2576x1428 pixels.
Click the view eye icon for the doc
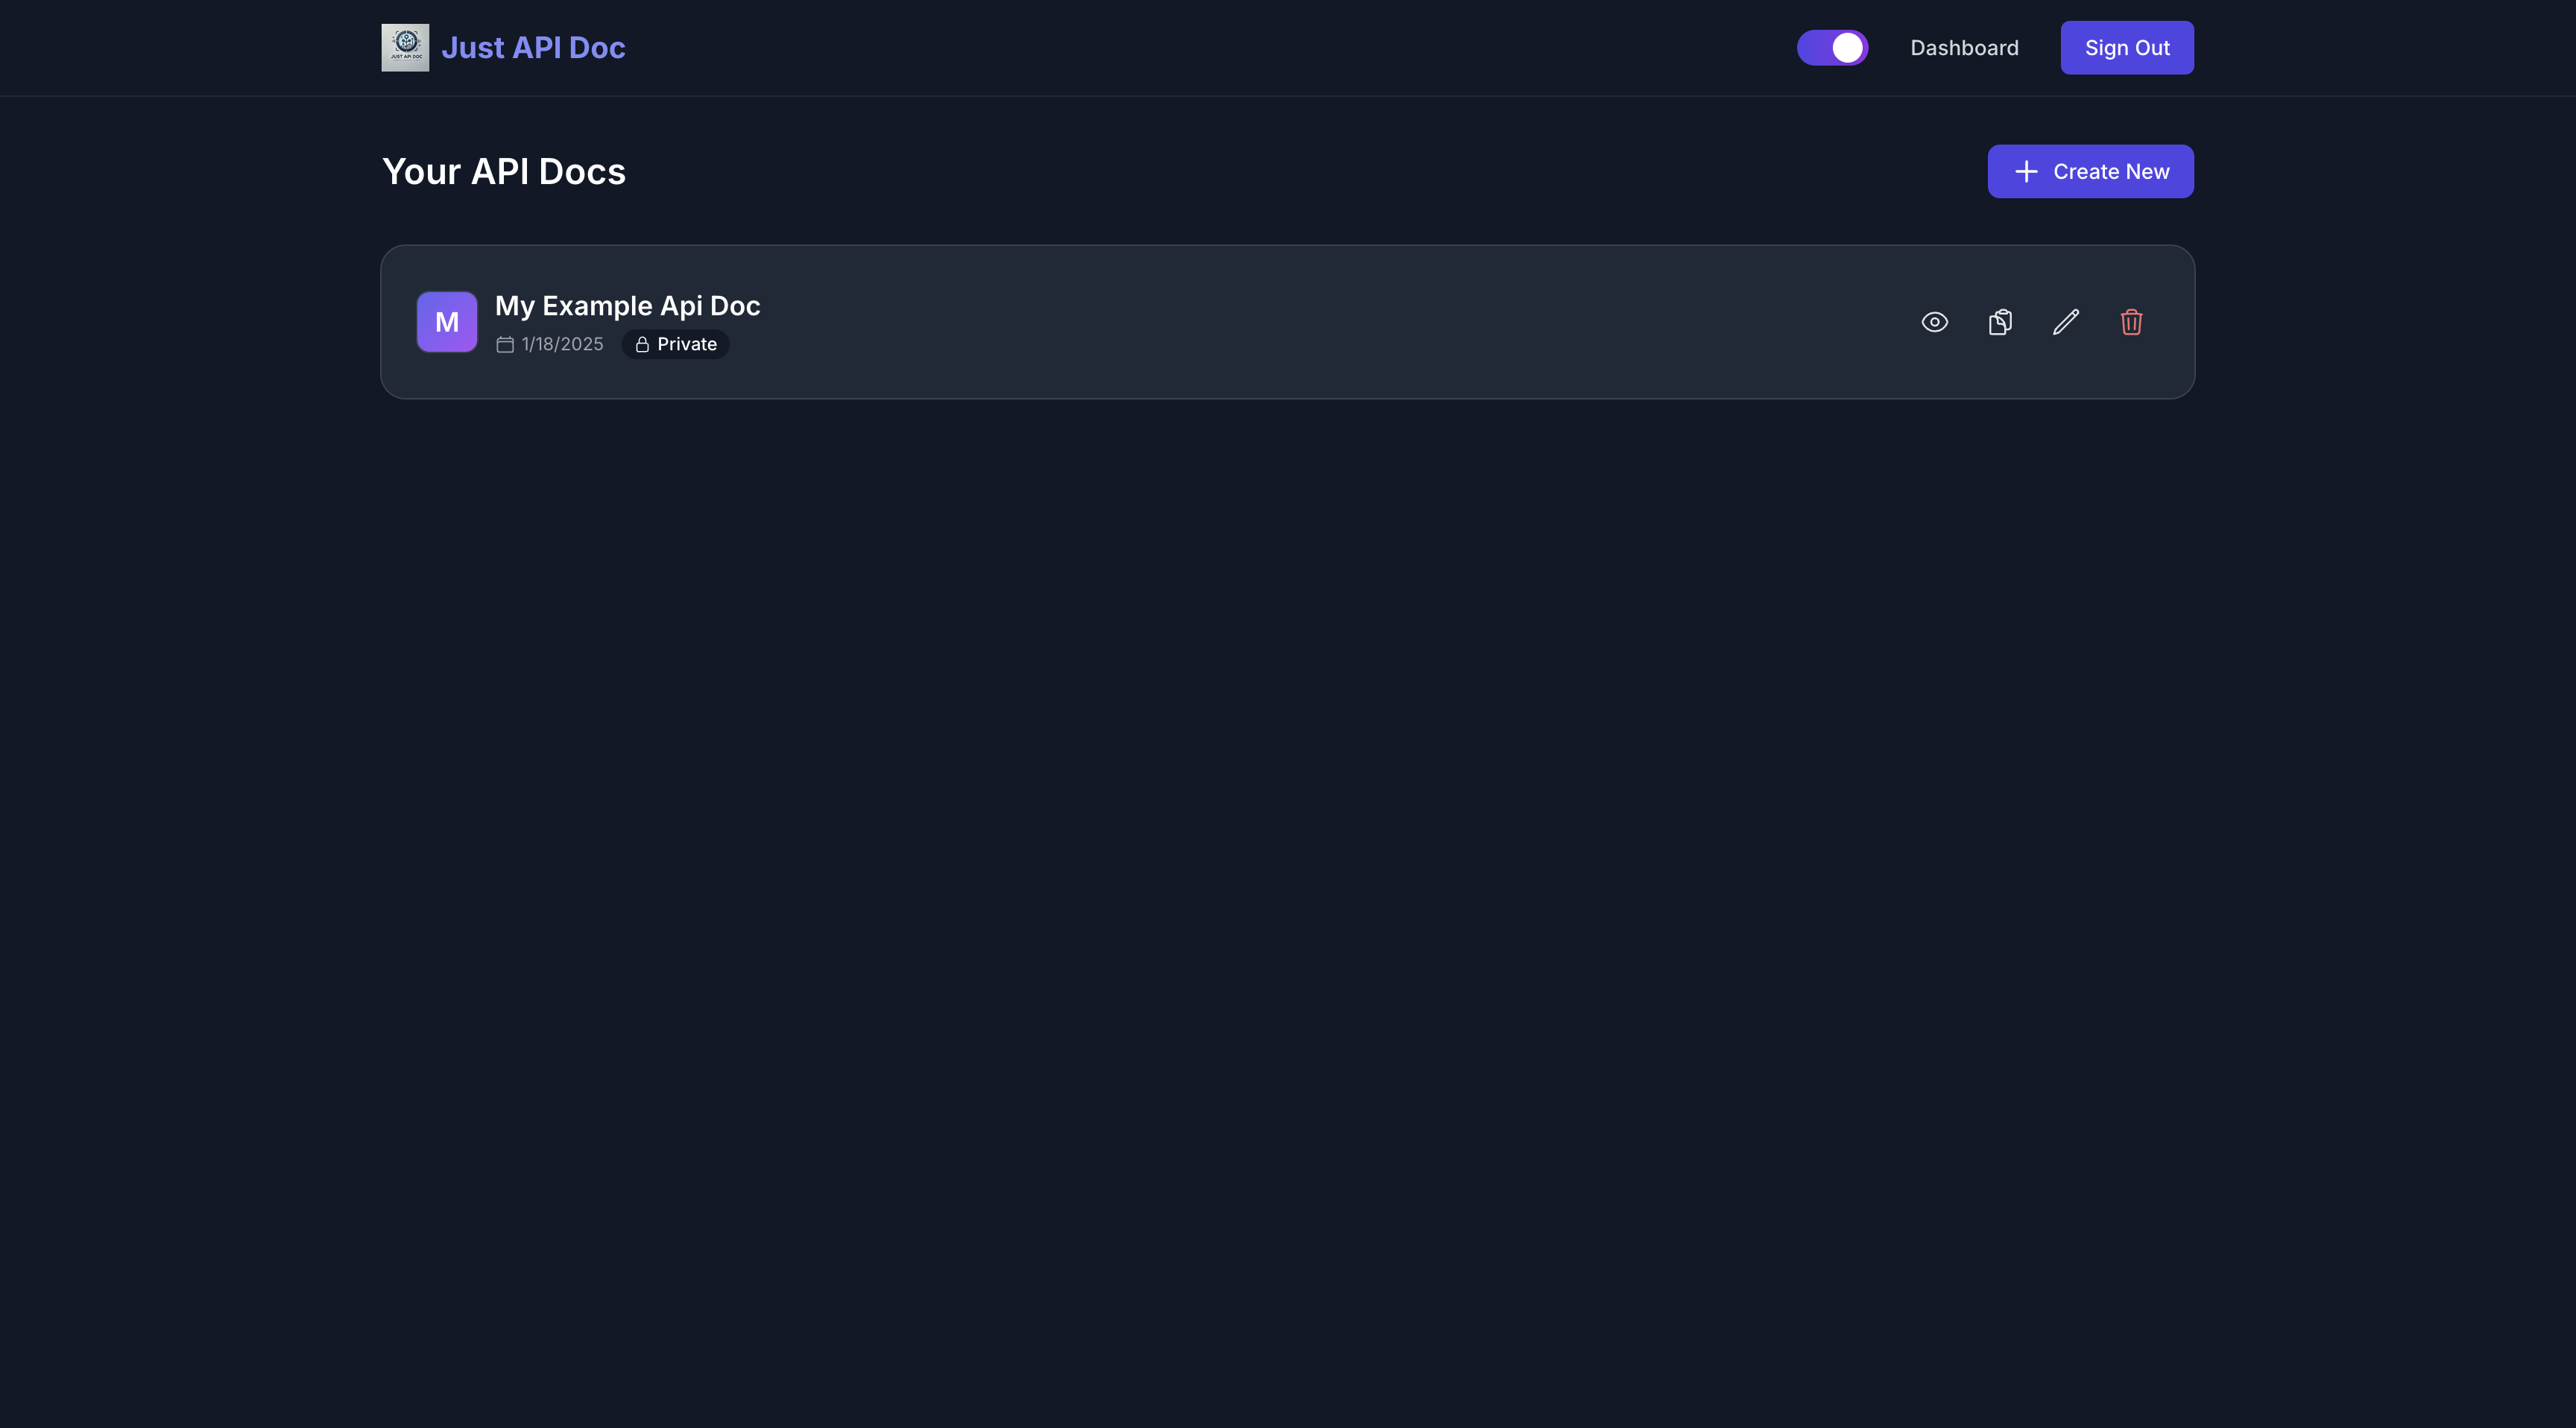(x=1934, y=322)
